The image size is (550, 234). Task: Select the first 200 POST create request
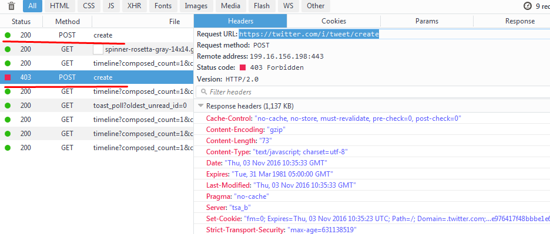(97, 35)
